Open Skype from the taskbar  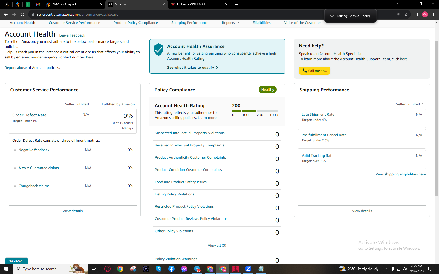[x=159, y=269]
